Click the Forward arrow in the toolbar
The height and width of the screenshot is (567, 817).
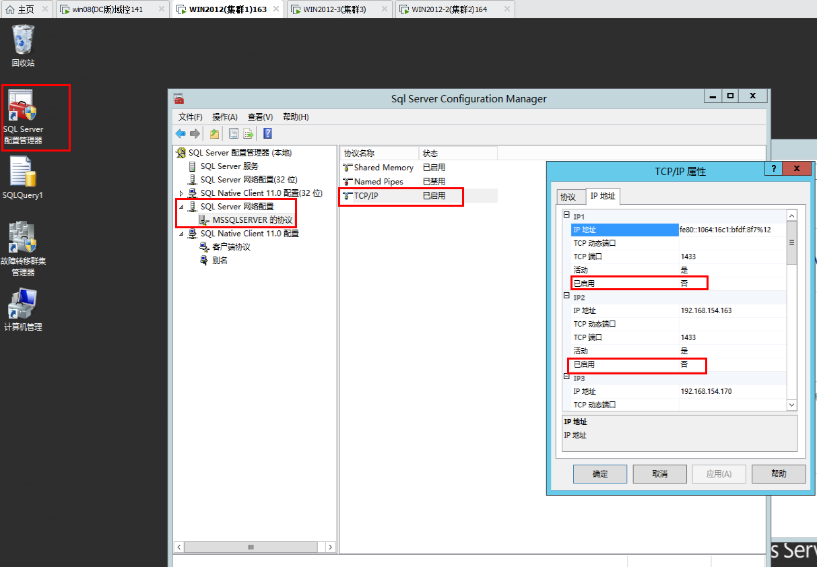point(195,133)
